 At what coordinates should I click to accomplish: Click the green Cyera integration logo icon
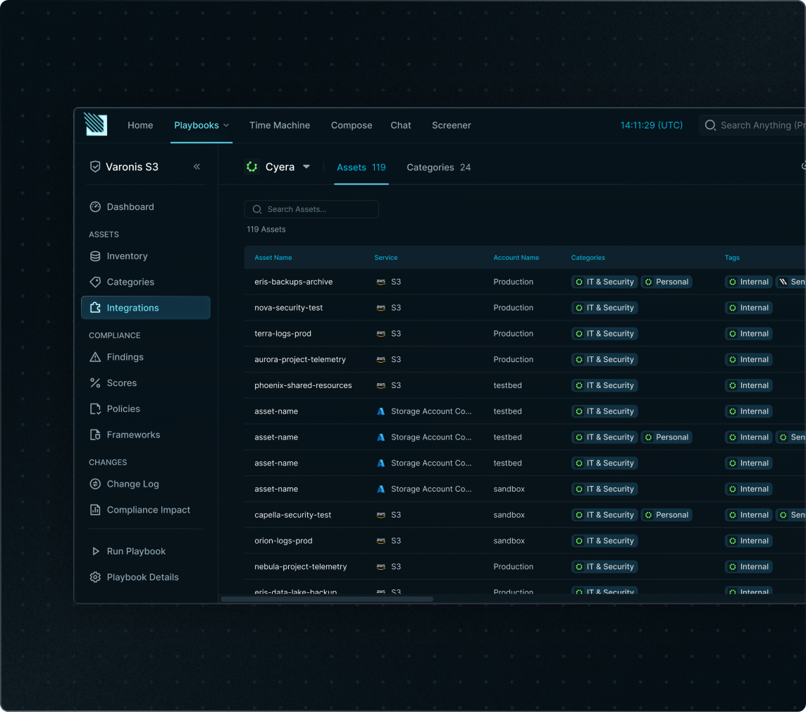click(252, 166)
